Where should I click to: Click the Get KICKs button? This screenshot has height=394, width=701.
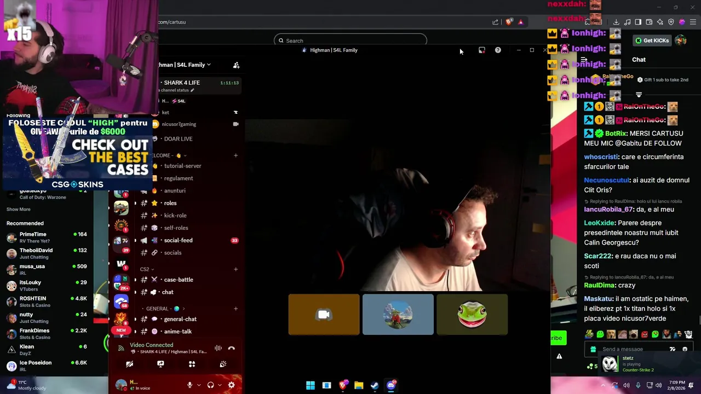pyautogui.click(x=652, y=40)
